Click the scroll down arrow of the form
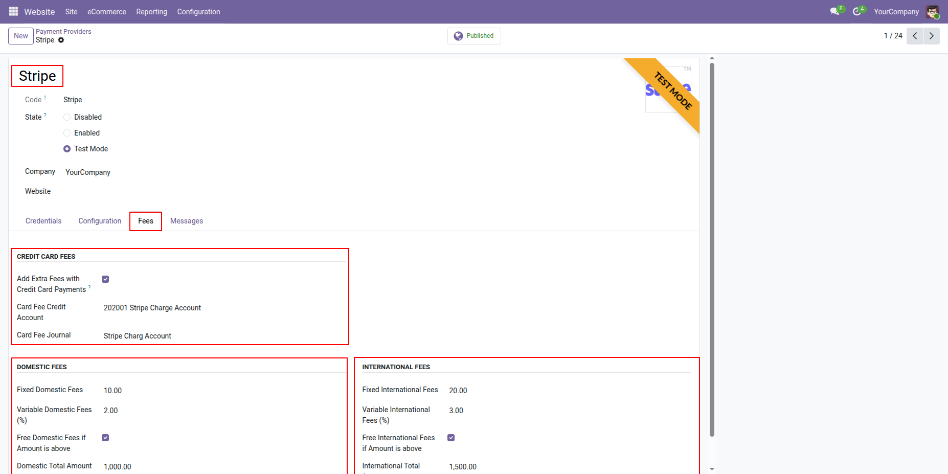Image resolution: width=948 pixels, height=474 pixels. pos(712,469)
